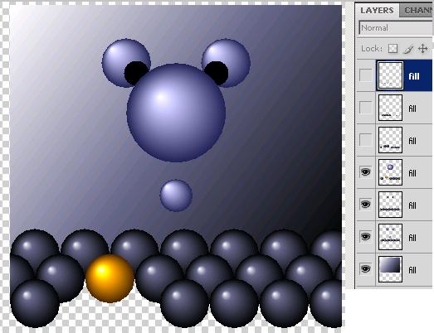This screenshot has height=333, width=434.
Task: Select the Layers tab
Action: [x=377, y=10]
